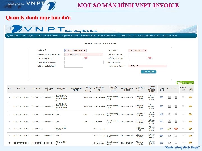Focus the Đến ngày HĐ date field

[x=137, y=58]
